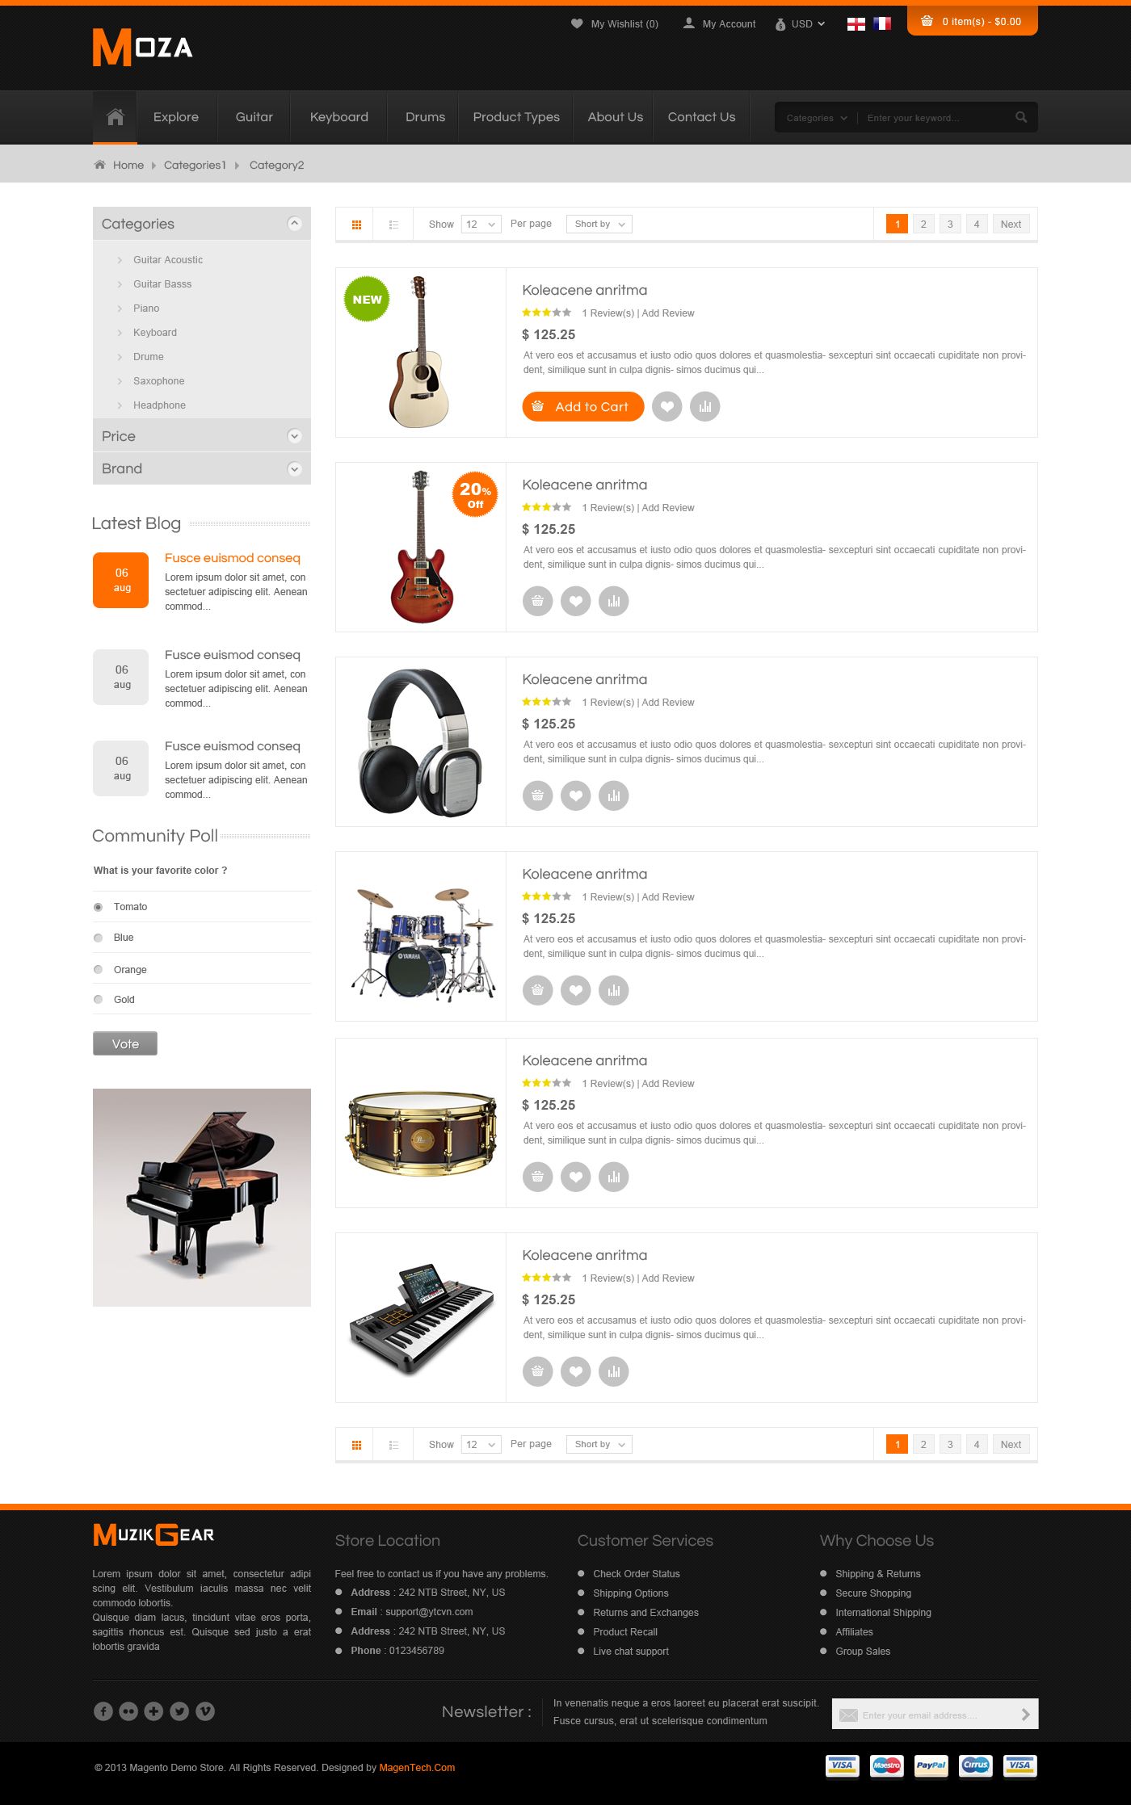Switch to grid view in top toolbar
The width and height of the screenshot is (1131, 1805).
point(356,225)
